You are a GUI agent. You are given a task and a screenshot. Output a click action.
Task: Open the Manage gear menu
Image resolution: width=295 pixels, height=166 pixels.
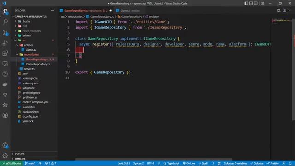point(5,155)
